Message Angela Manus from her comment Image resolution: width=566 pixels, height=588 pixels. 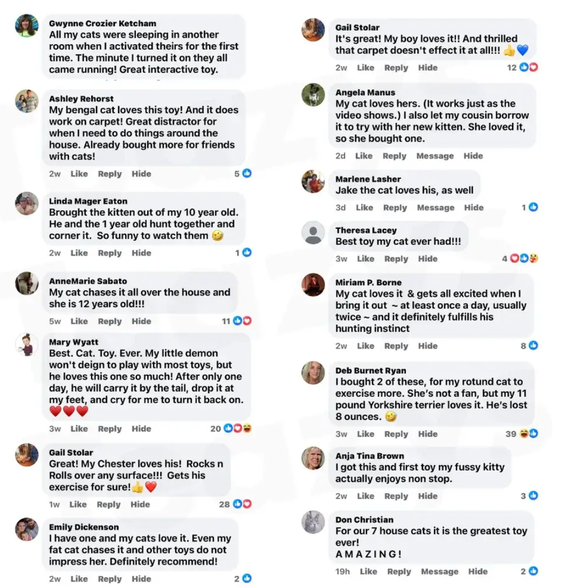point(434,156)
